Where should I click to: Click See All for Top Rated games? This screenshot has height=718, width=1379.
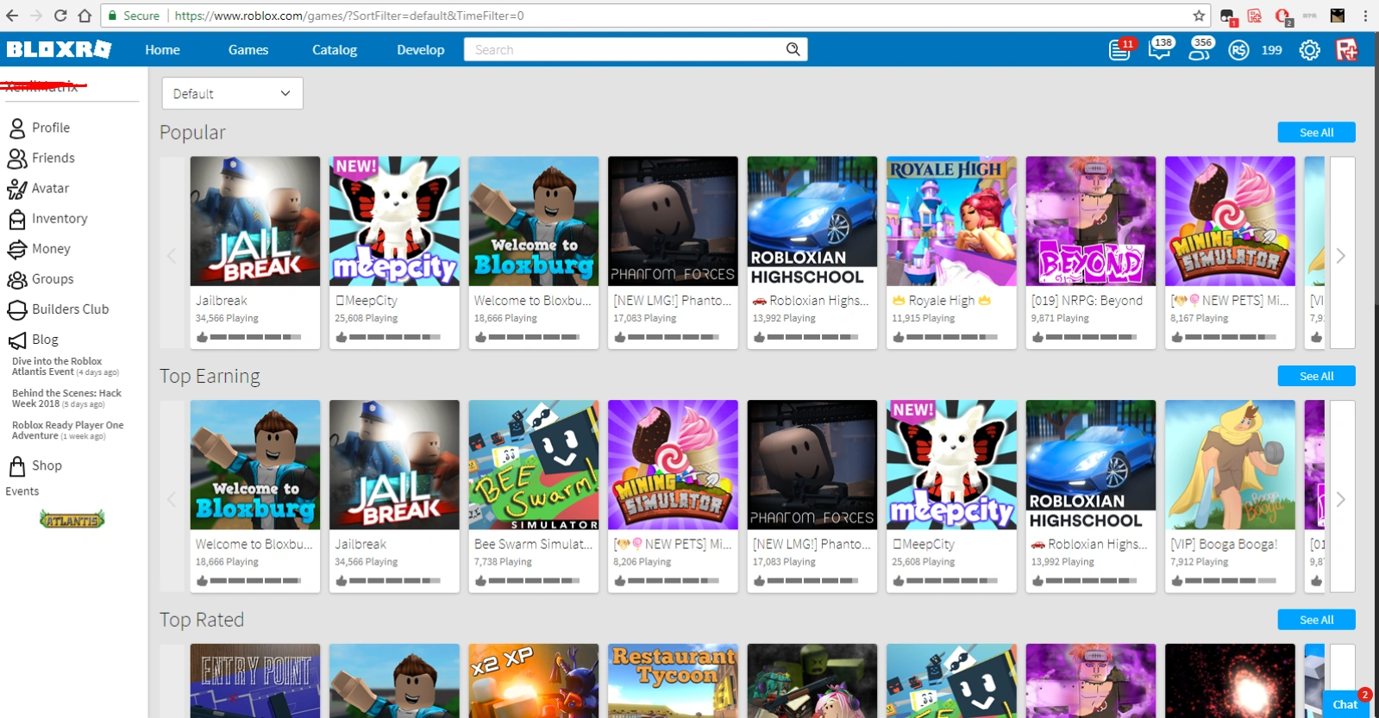1317,620
